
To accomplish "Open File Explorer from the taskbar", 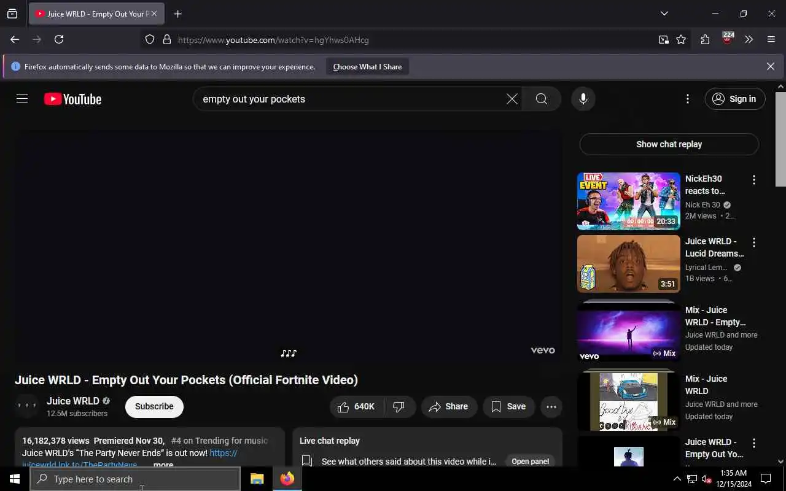I will tap(257, 479).
